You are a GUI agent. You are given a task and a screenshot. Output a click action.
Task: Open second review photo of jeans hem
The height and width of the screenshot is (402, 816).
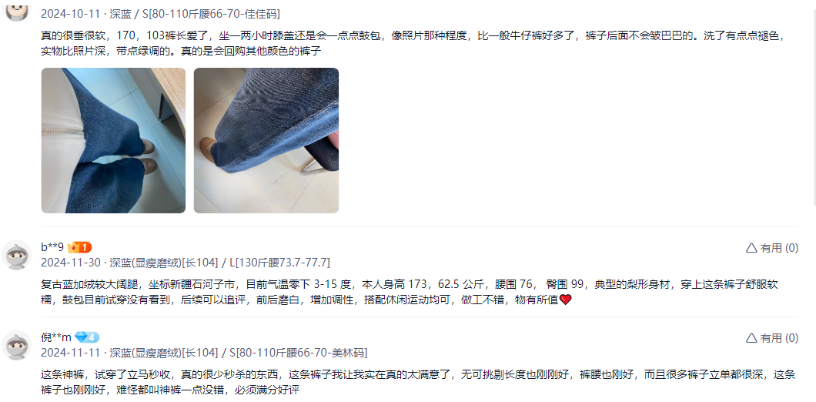266,141
